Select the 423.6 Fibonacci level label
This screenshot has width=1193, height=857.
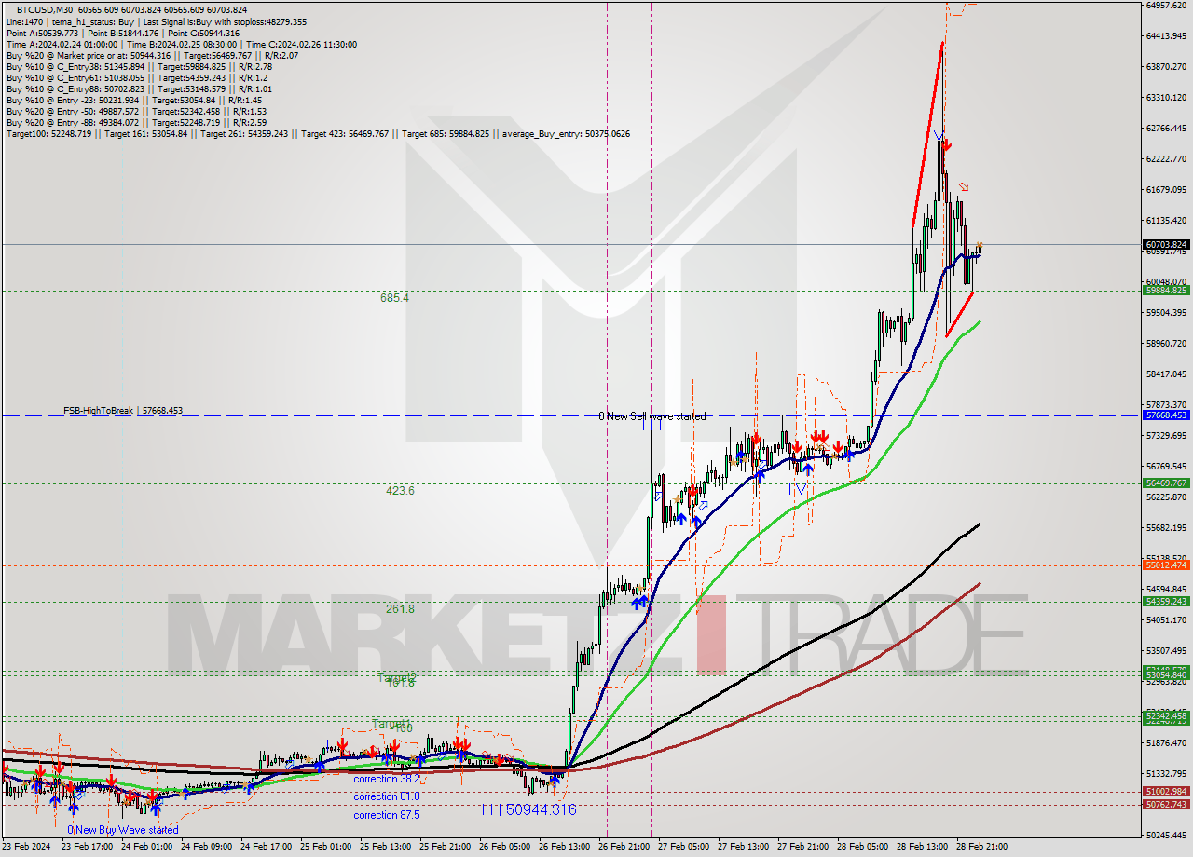400,490
